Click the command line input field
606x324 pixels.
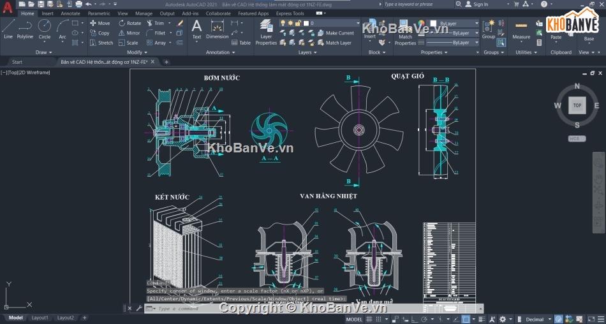[x=313, y=309]
